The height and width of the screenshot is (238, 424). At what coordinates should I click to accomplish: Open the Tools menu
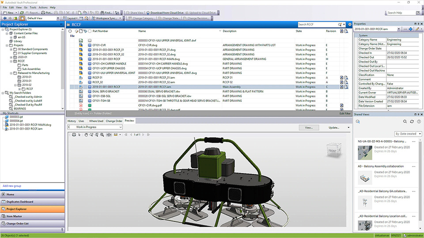point(33,8)
